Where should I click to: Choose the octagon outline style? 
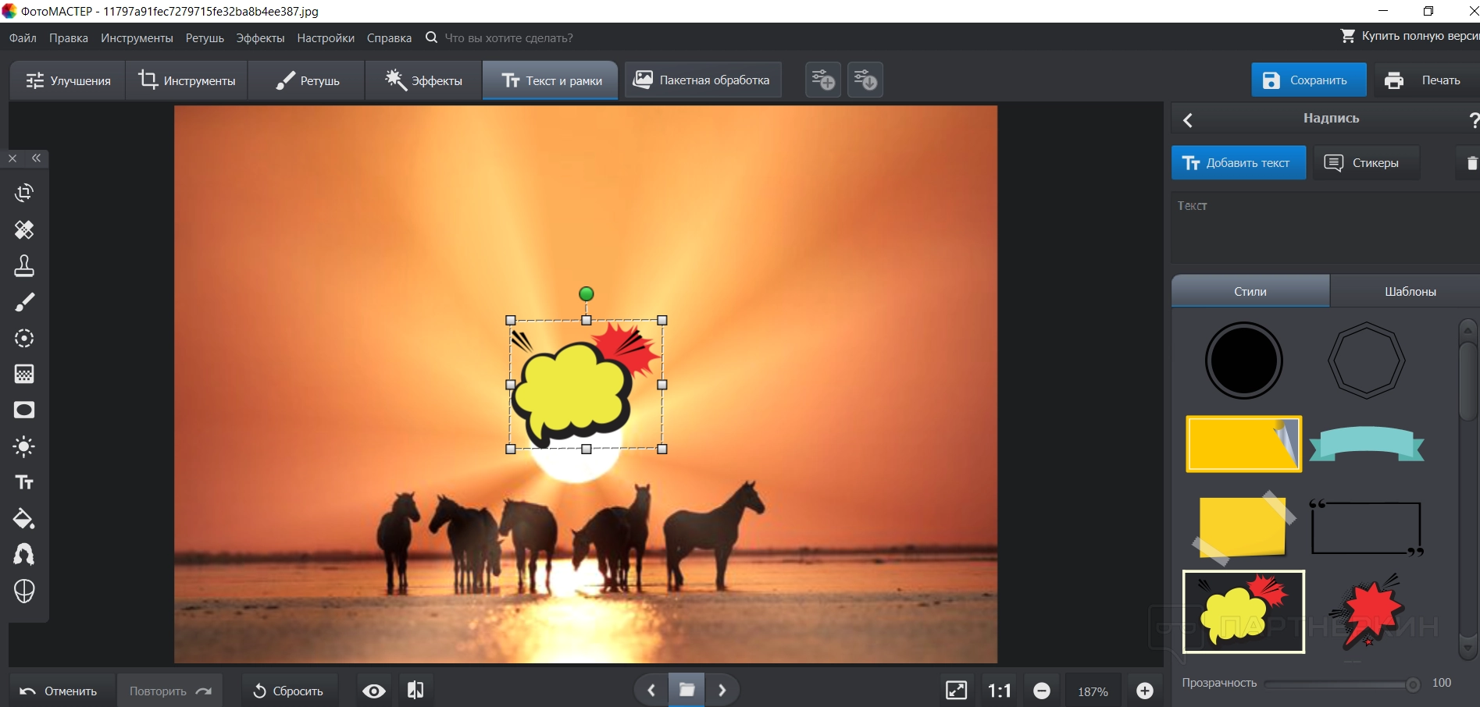coord(1367,361)
